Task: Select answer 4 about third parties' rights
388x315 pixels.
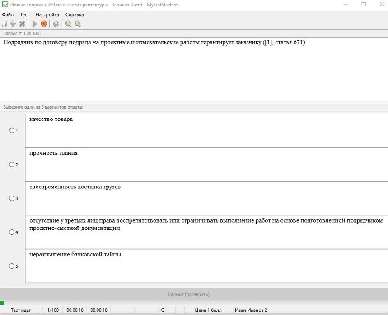Action: 12,232
